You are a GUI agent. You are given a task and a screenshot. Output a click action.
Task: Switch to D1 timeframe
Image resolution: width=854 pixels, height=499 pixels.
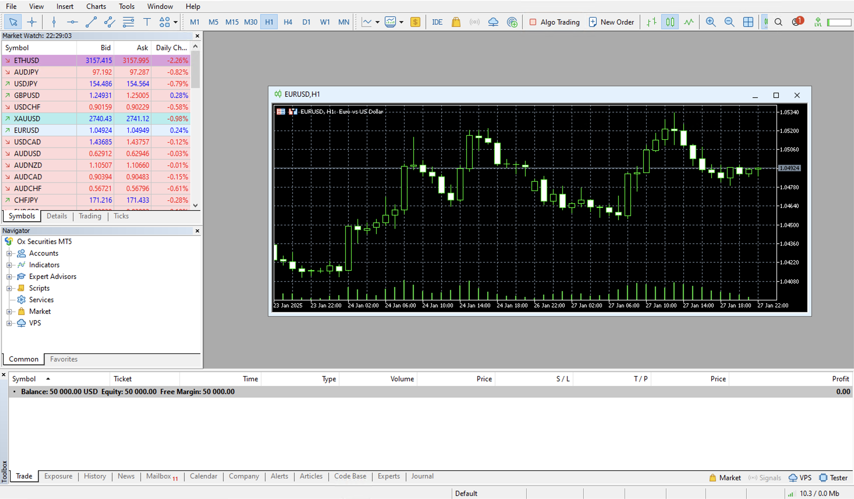click(306, 22)
